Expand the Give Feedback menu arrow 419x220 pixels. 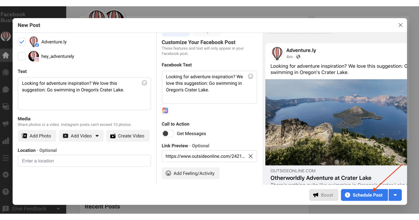[x=58, y=209]
